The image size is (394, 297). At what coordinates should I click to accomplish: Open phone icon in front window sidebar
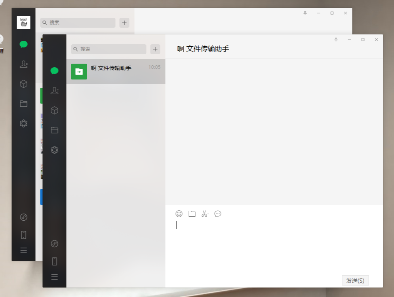(55, 261)
